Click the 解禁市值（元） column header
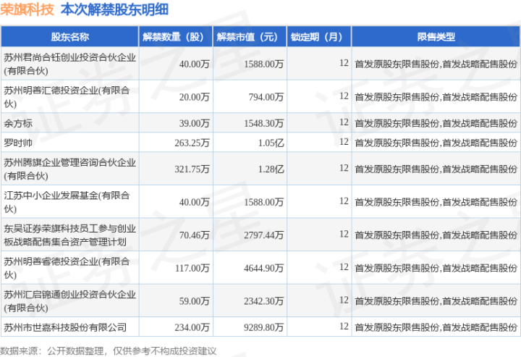The image size is (521, 357). (x=250, y=36)
